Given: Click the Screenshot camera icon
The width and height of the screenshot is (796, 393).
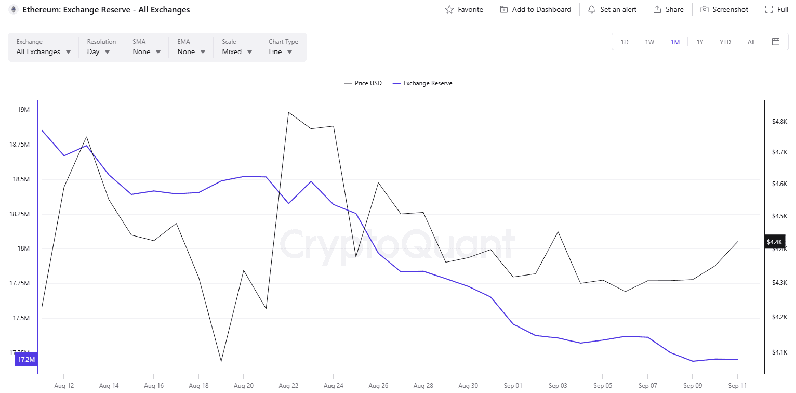Looking at the screenshot, I should pyautogui.click(x=705, y=9).
